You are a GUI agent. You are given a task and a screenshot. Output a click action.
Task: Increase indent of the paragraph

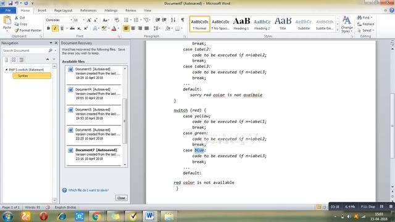coord(164,20)
